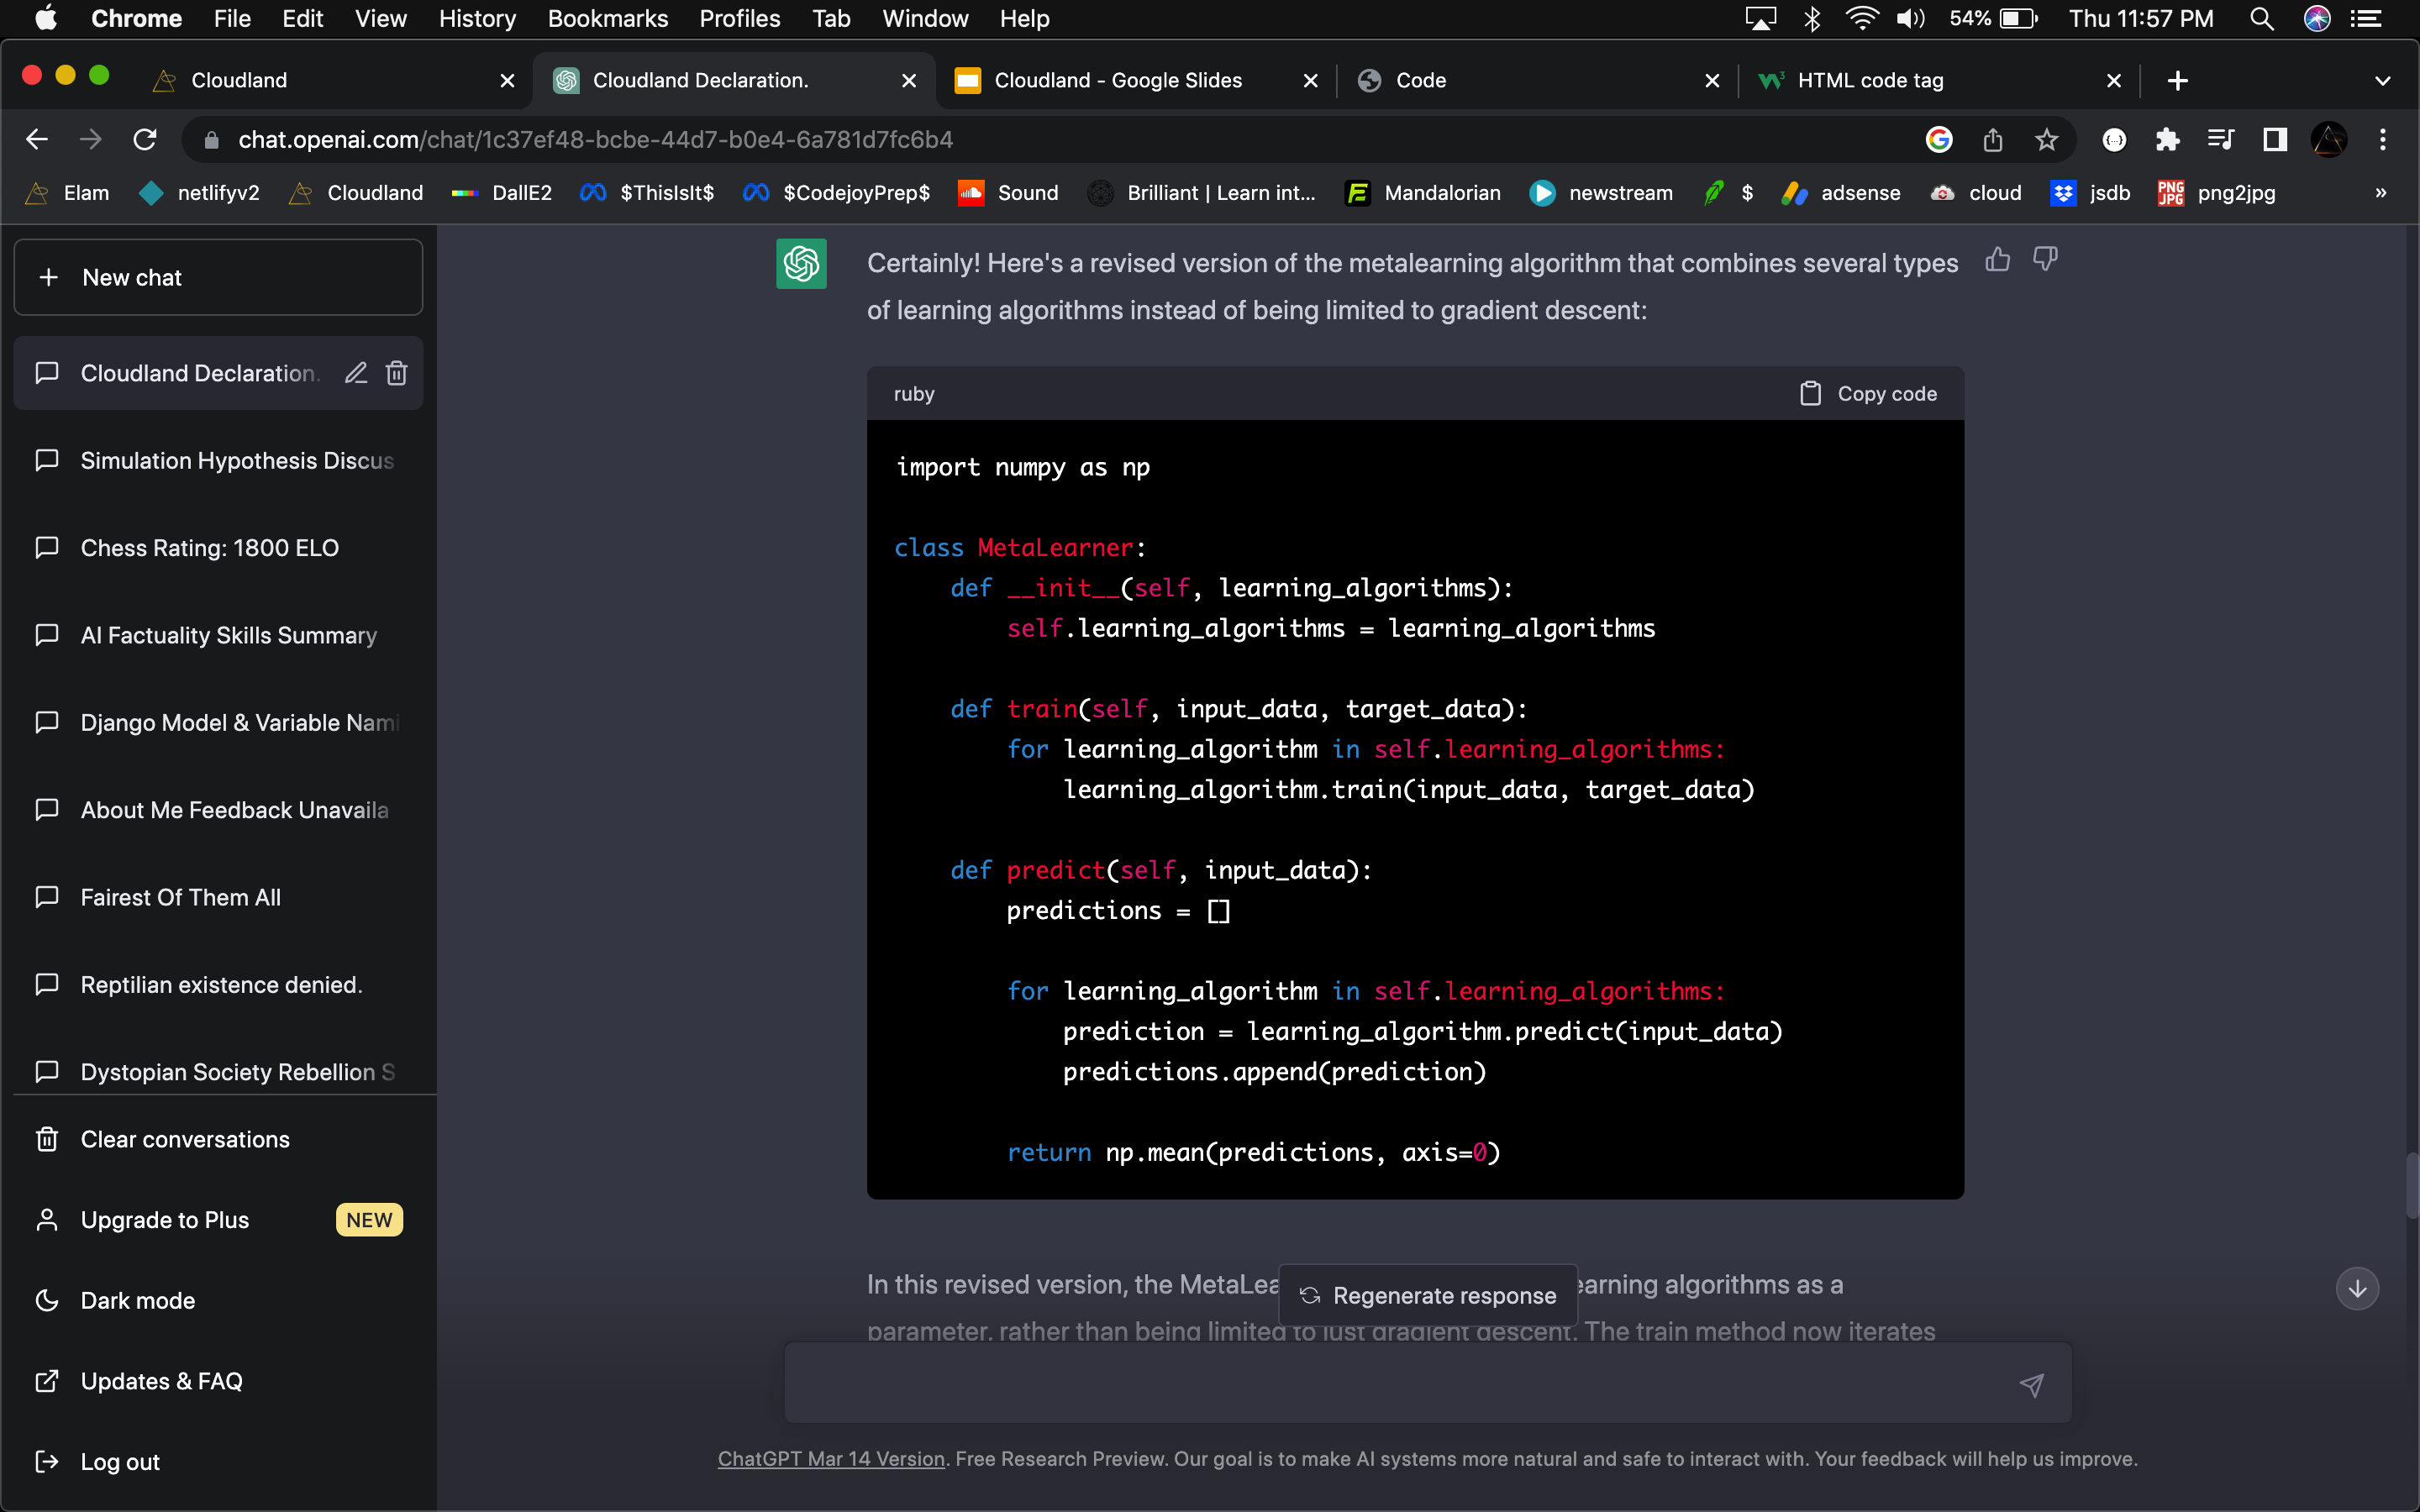Viewport: 2420px width, 1512px height.
Task: Open the Chrome profile avatar
Action: (x=2329, y=139)
